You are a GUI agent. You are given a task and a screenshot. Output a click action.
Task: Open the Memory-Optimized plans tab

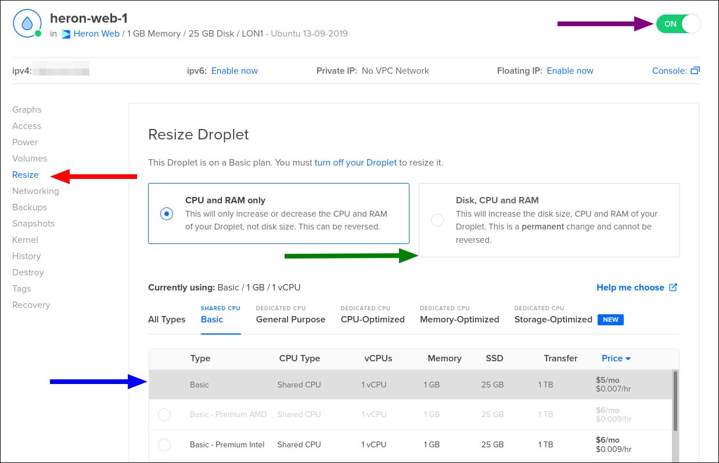(459, 320)
